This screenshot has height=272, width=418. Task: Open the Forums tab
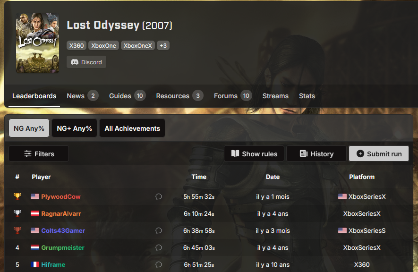tap(233, 96)
